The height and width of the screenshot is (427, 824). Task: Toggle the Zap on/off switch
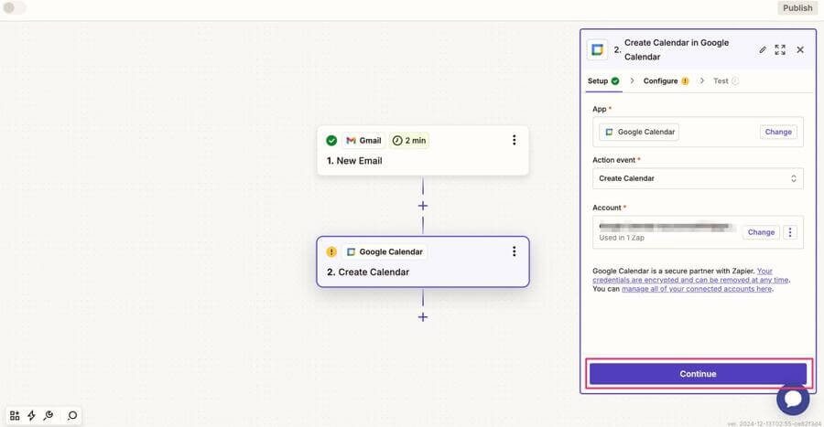pos(14,8)
